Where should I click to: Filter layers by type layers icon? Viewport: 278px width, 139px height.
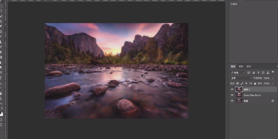258,73
